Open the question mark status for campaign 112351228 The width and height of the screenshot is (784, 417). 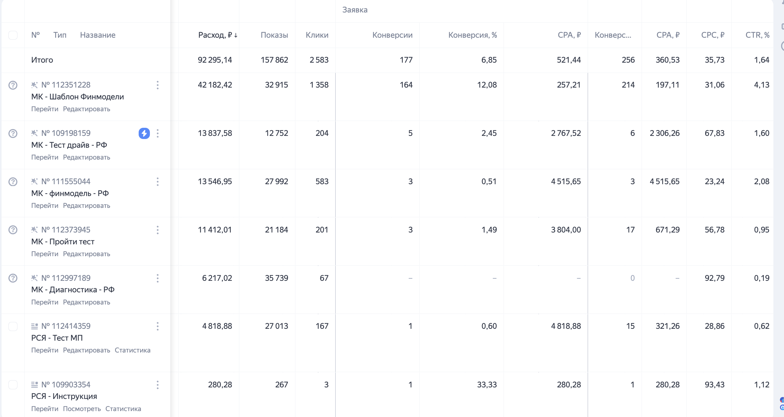click(13, 85)
